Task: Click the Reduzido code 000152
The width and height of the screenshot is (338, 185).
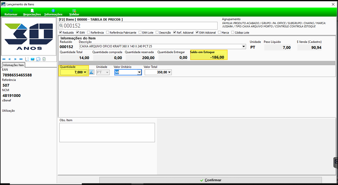Action: [x=66, y=47]
